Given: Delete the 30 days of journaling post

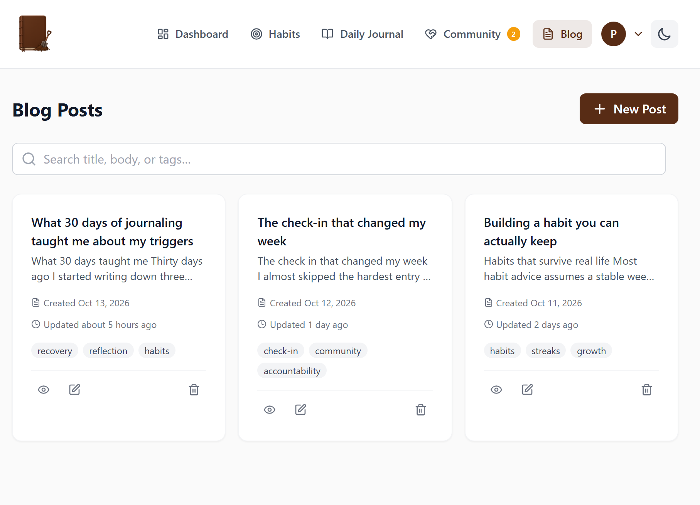Looking at the screenshot, I should point(194,390).
